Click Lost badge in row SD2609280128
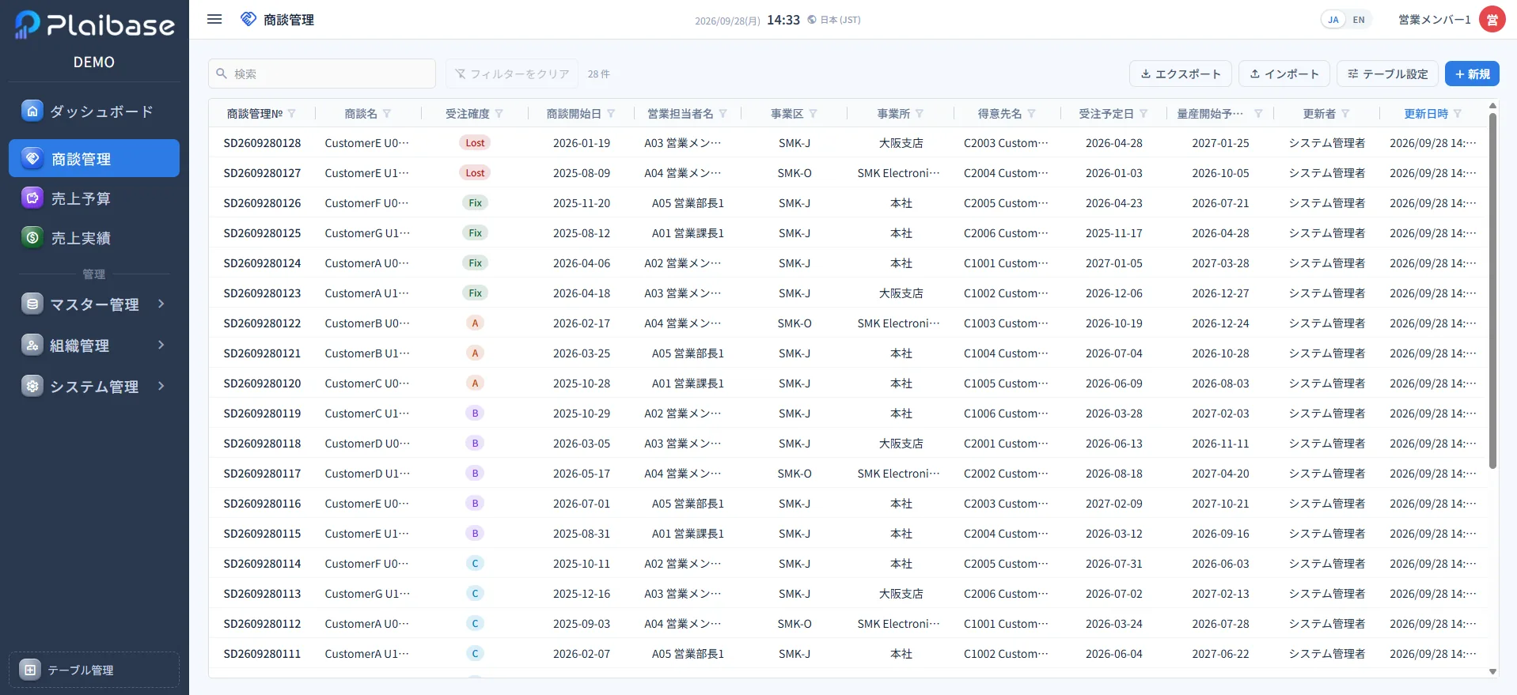 (x=475, y=143)
